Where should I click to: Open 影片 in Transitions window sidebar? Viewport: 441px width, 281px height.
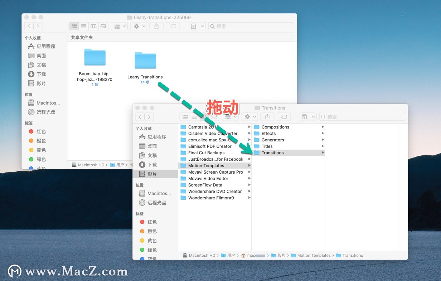pos(155,174)
